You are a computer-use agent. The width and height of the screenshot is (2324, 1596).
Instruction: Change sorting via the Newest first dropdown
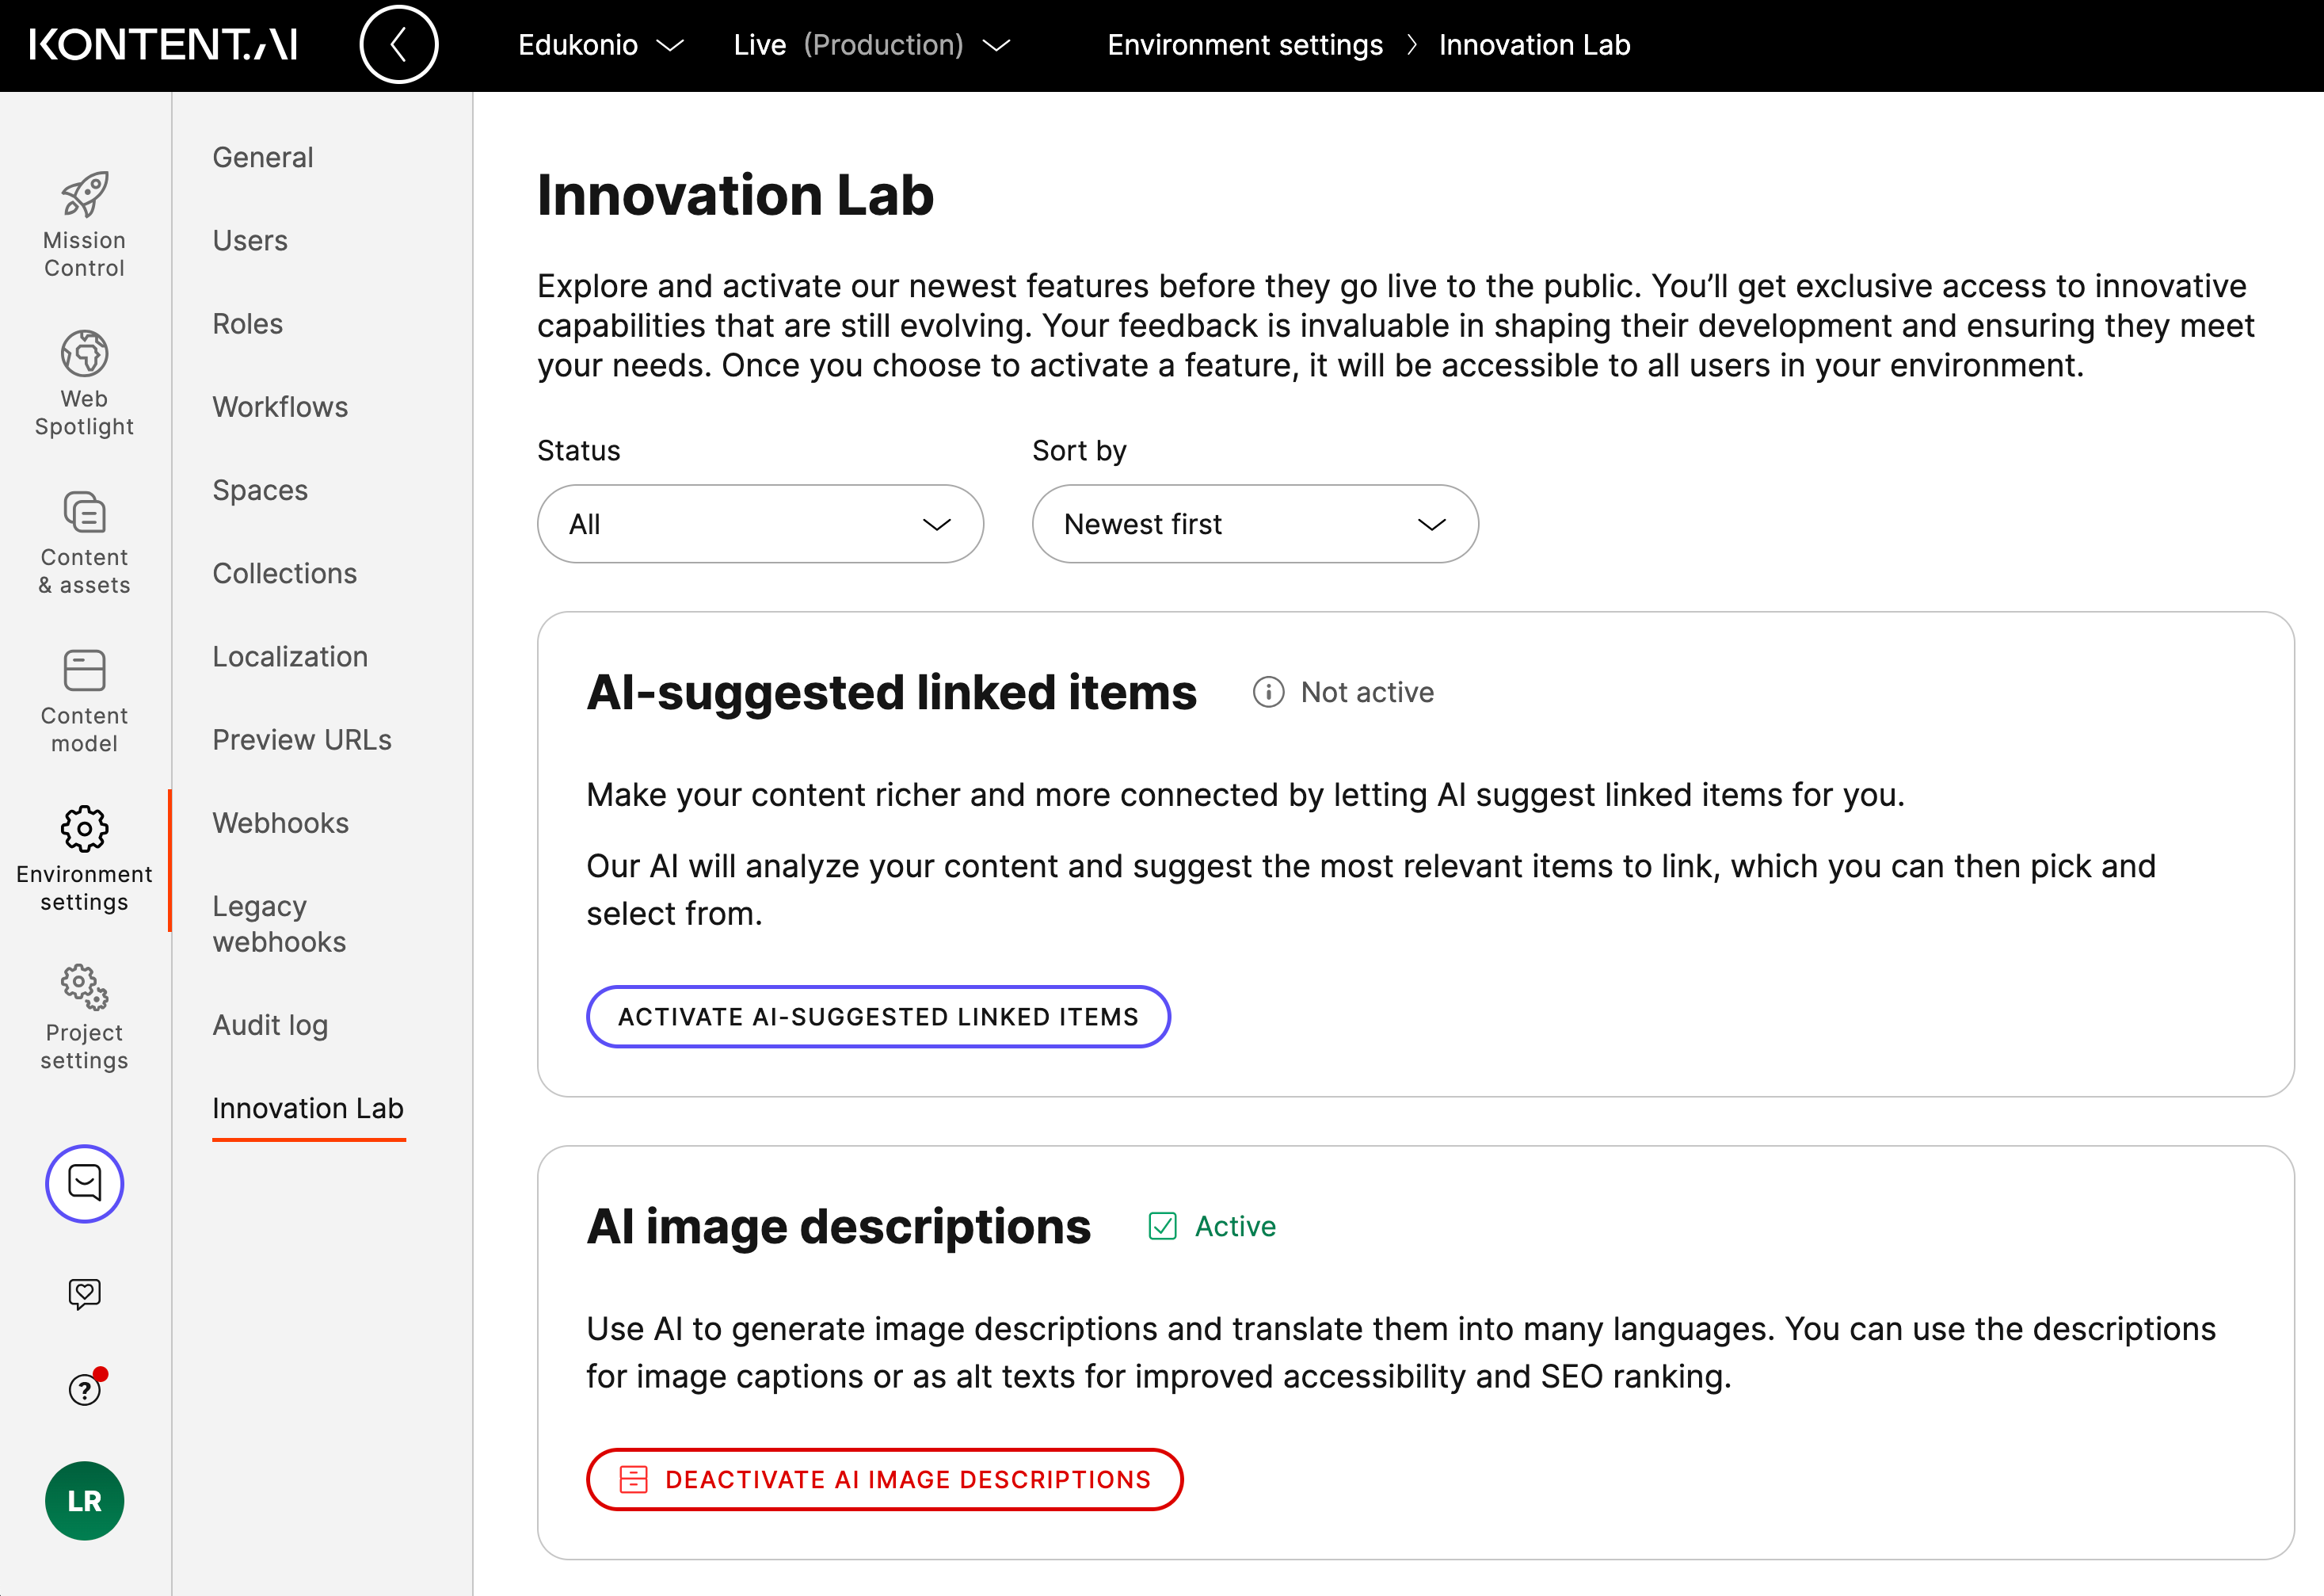click(x=1254, y=523)
